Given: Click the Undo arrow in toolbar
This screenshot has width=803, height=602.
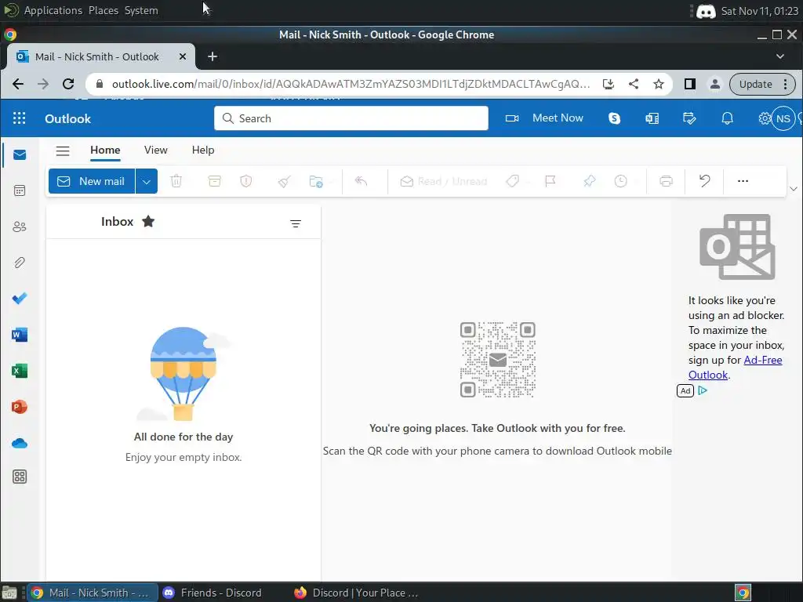Looking at the screenshot, I should pos(705,181).
